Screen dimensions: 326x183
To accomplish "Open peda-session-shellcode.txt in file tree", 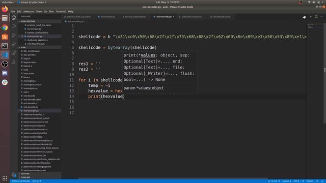I will tap(37, 163).
